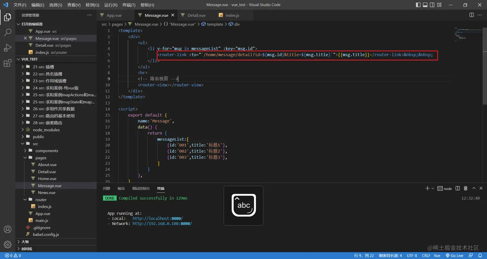487x259 pixels.
Task: Switch to the Detail.vue editor tab
Action: 196,15
